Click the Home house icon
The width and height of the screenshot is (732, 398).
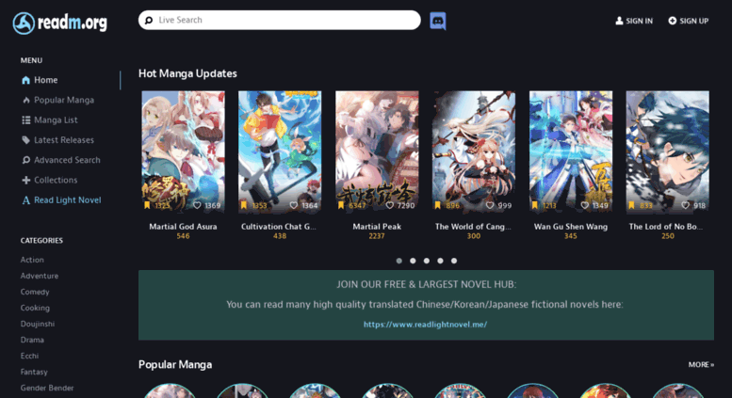click(25, 80)
